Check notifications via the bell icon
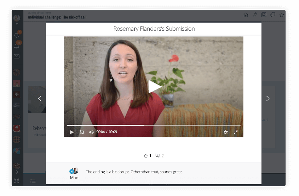Image resolution: width=299 pixels, height=196 pixels. click(17, 45)
